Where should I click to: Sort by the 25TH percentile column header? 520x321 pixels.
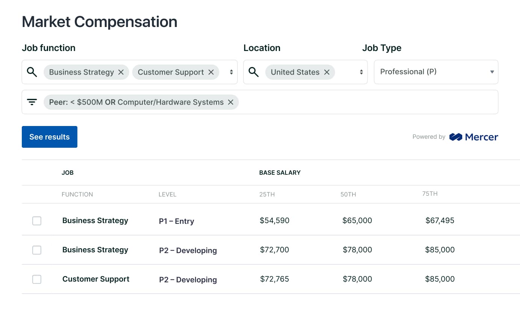(267, 194)
